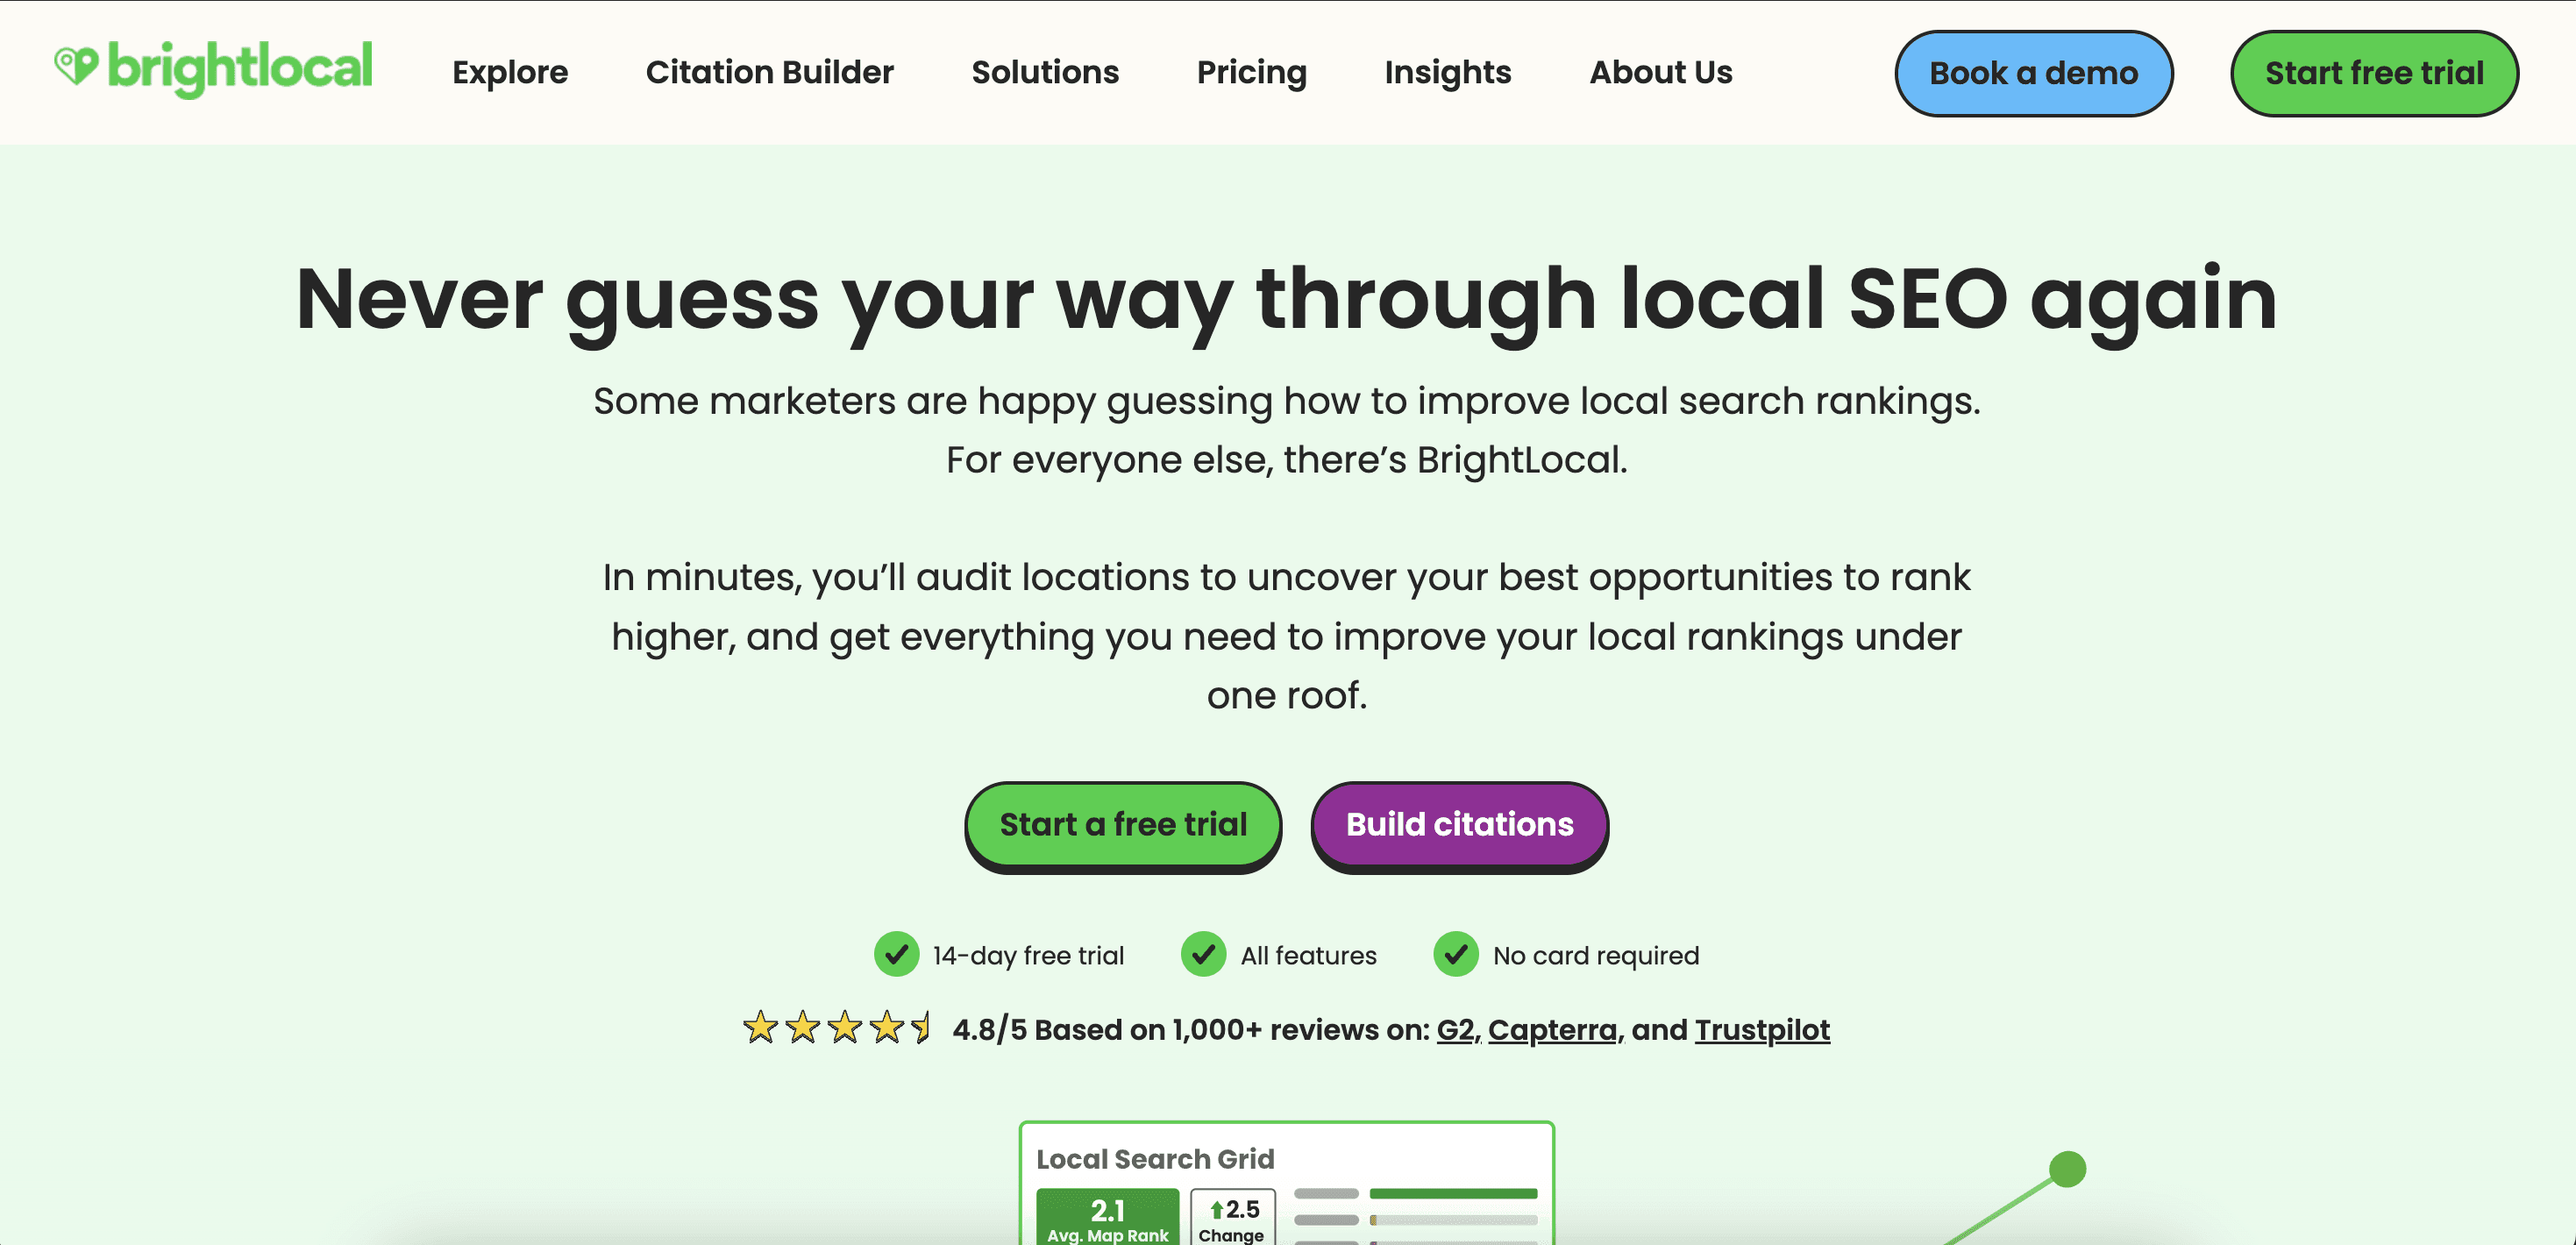Open the Trustpilot reviews link
The image size is (2576, 1245).
coord(1761,1029)
